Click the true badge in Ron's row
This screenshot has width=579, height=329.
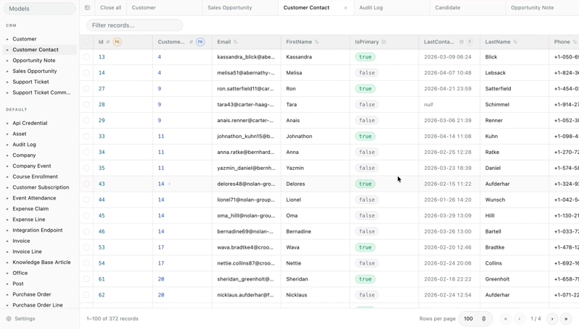coord(365,88)
